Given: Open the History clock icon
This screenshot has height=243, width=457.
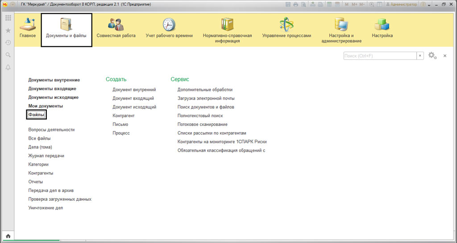Looking at the screenshot, I should click(x=8, y=43).
